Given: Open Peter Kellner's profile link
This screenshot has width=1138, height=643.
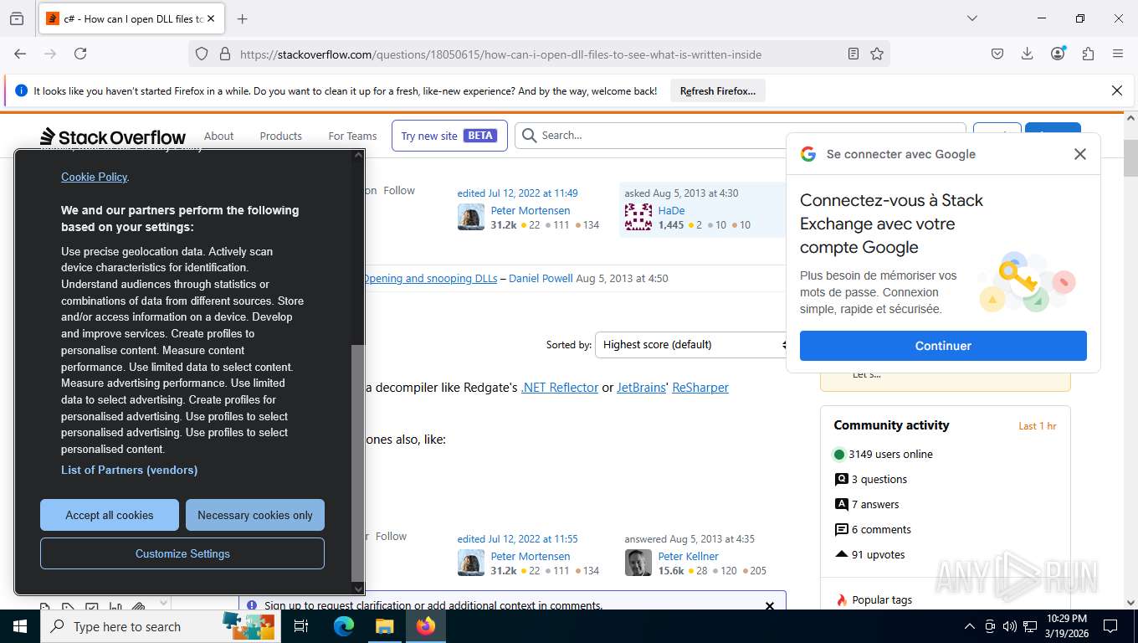Looking at the screenshot, I should point(689,556).
